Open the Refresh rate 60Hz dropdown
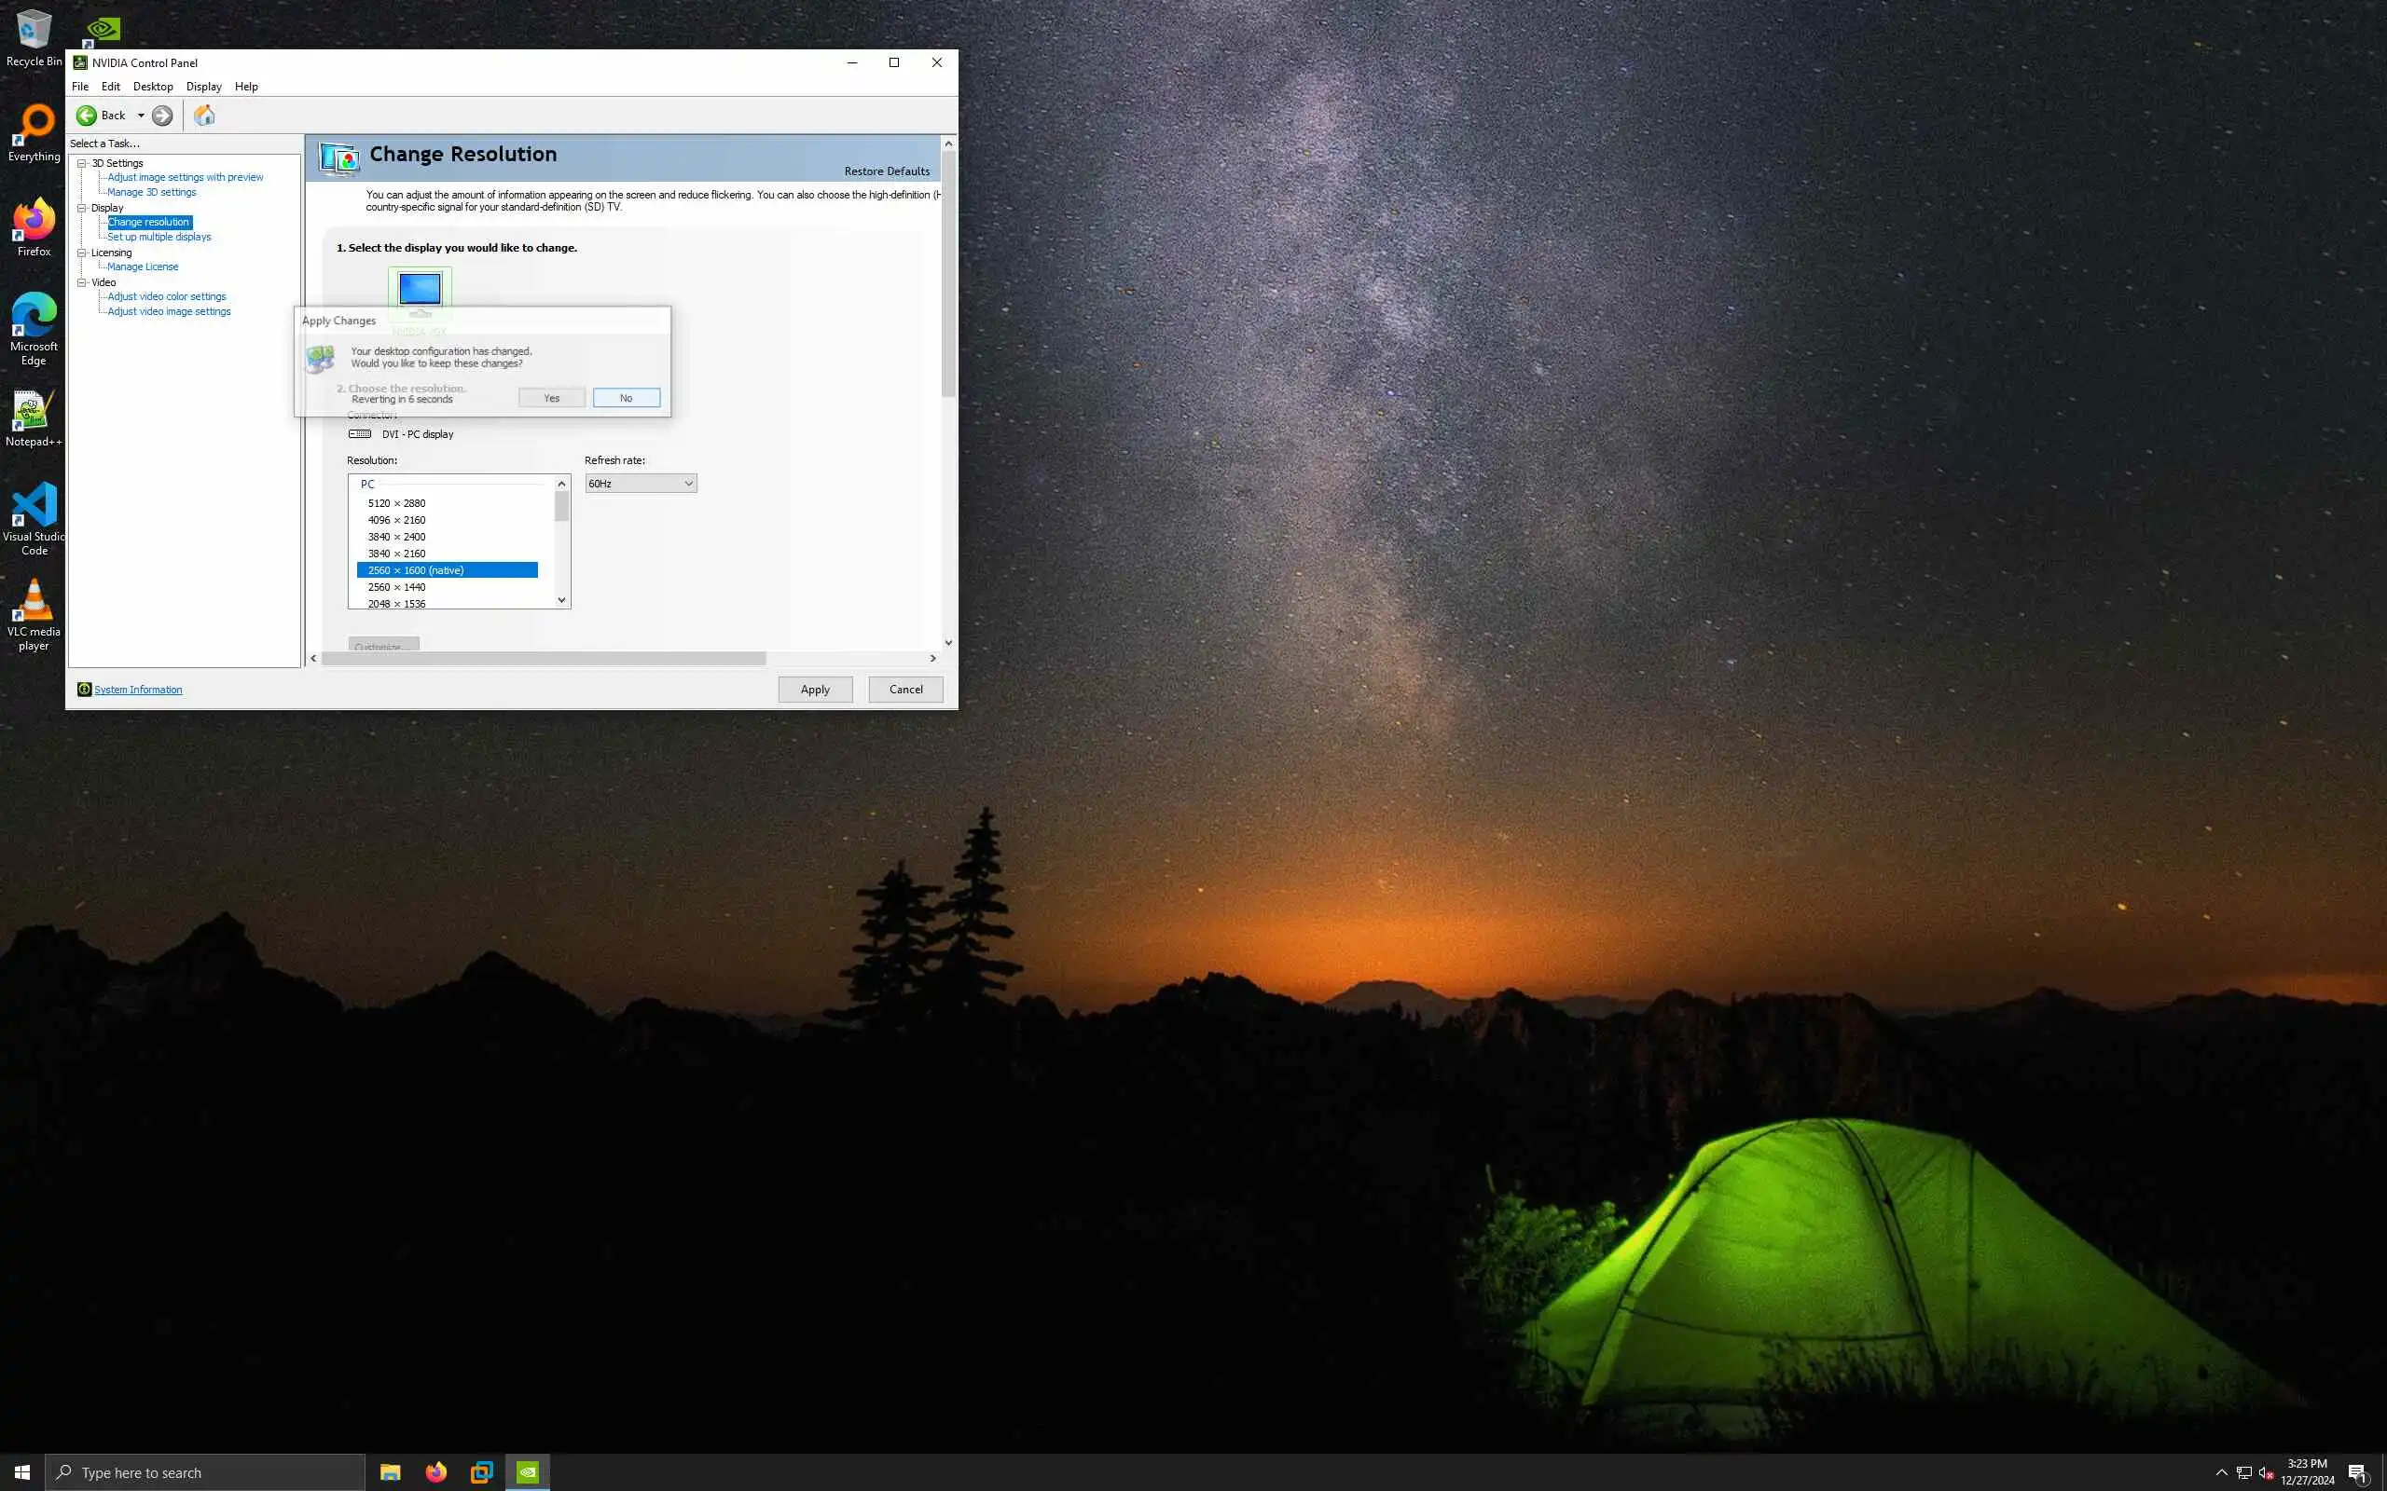Image resolution: width=2387 pixels, height=1491 pixels. (641, 484)
